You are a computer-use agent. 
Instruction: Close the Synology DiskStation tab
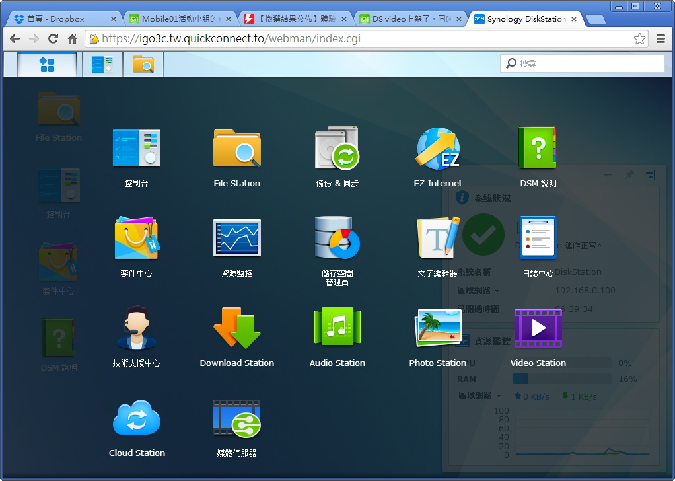[574, 19]
